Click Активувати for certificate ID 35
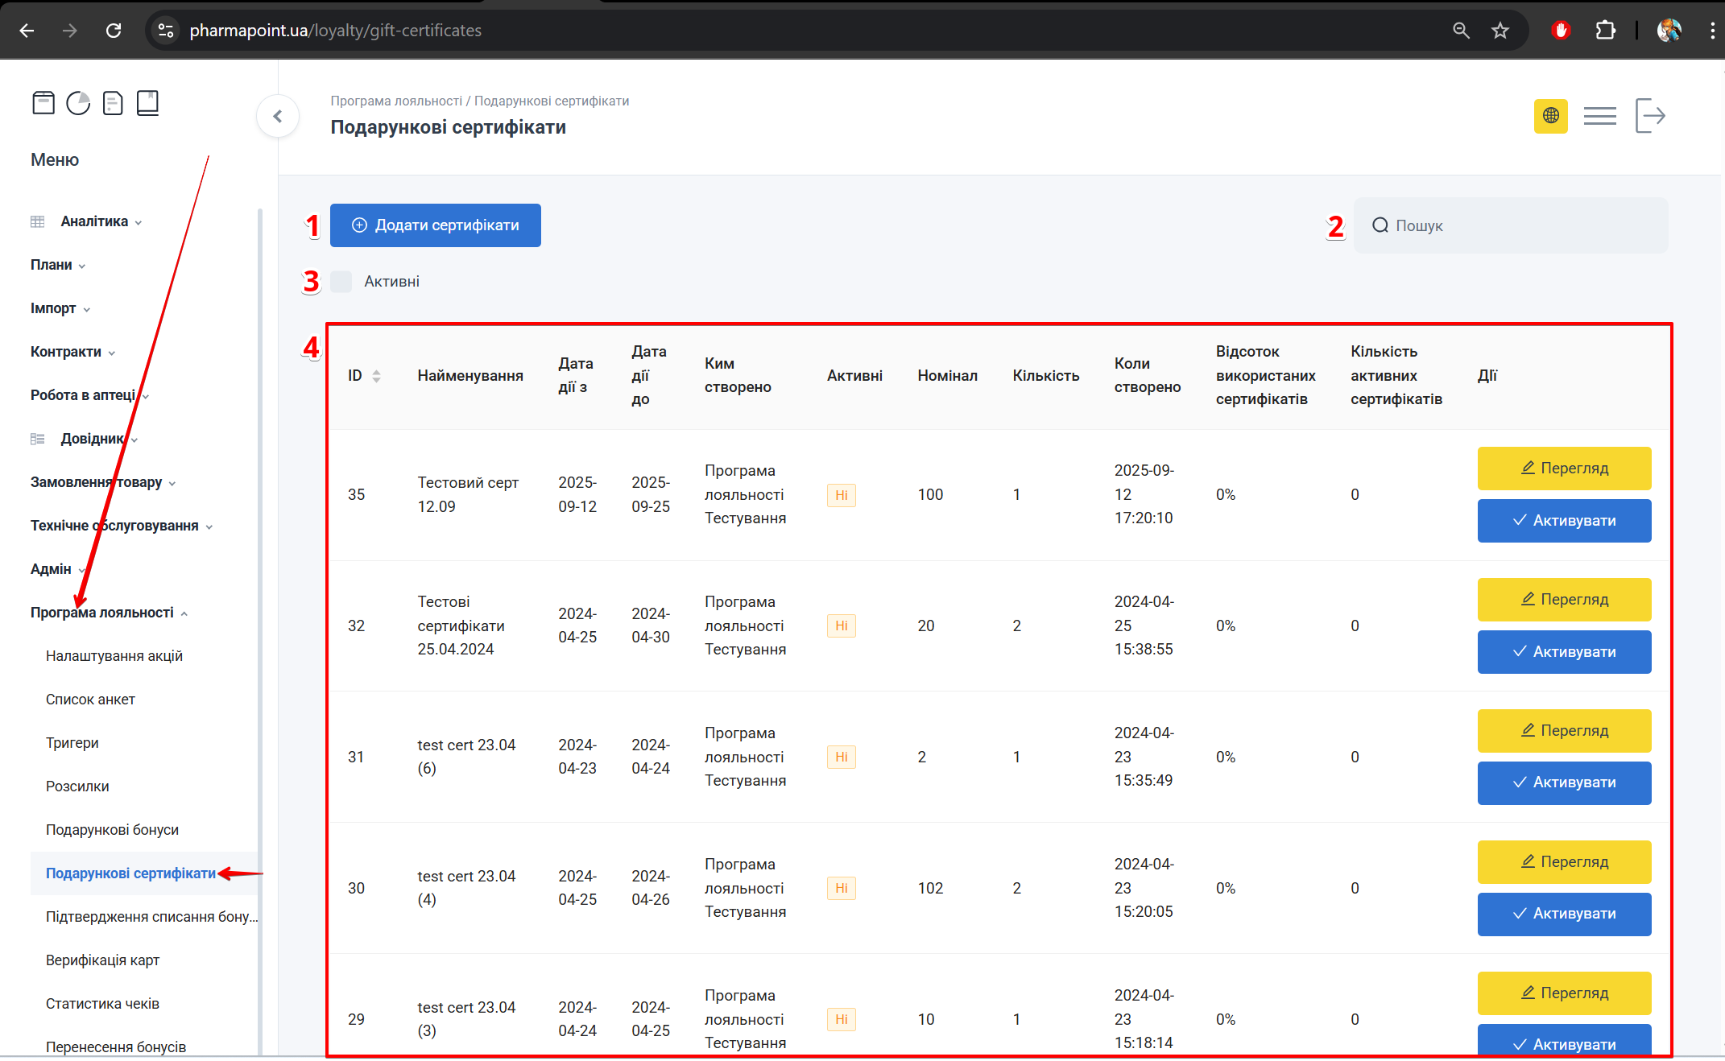Screen dimensions: 1725x1061 pos(1564,521)
